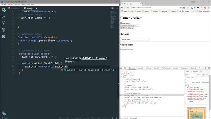Open the Manage gear in VS Code
The height and width of the screenshot is (119, 211).
4,114
